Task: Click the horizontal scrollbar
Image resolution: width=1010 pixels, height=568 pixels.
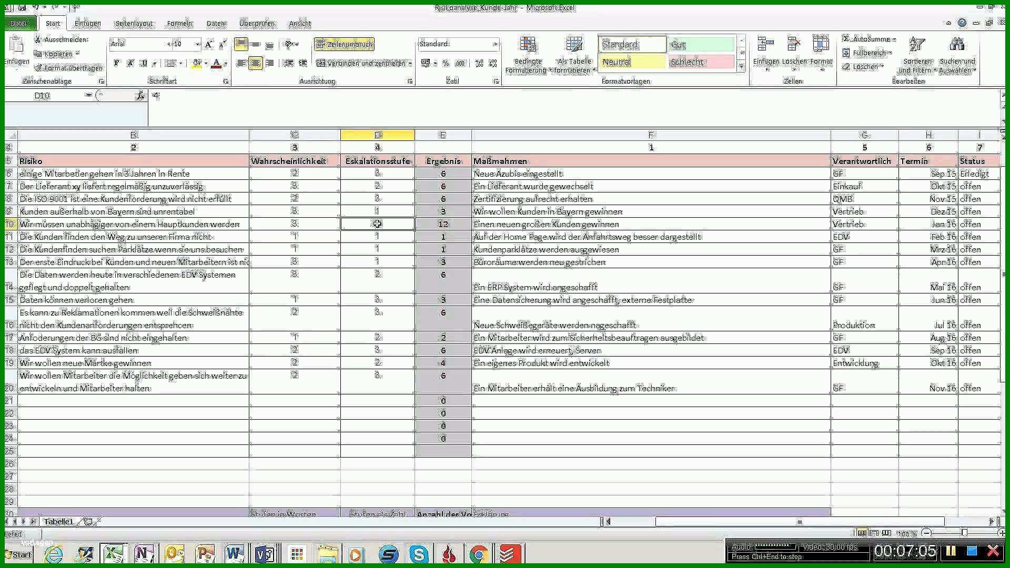Action: 800,522
